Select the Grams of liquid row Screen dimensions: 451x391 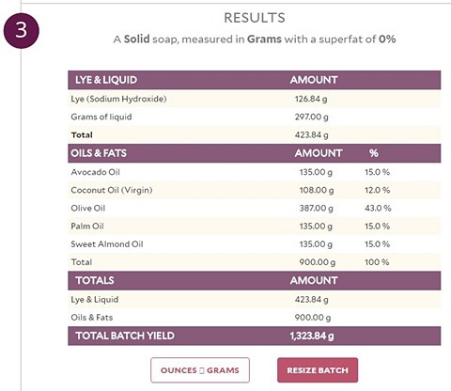pyautogui.click(x=255, y=117)
